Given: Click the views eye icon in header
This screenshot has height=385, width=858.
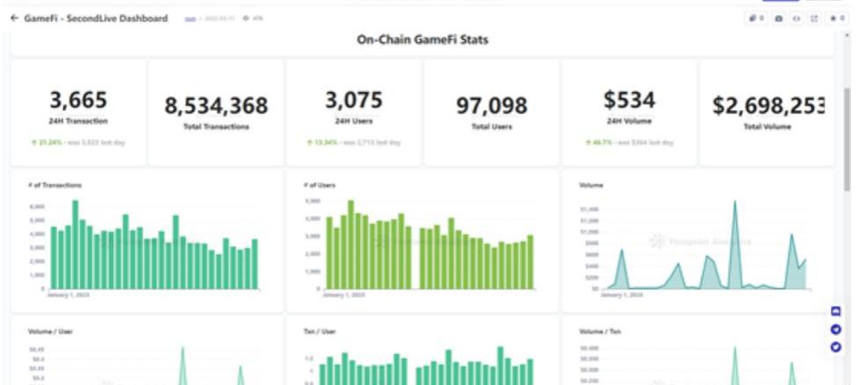Looking at the screenshot, I should [247, 18].
